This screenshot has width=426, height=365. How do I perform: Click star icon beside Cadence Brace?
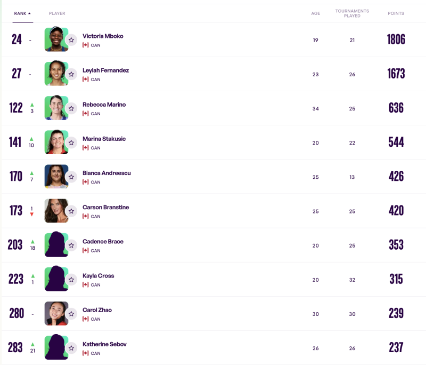[x=71, y=245]
